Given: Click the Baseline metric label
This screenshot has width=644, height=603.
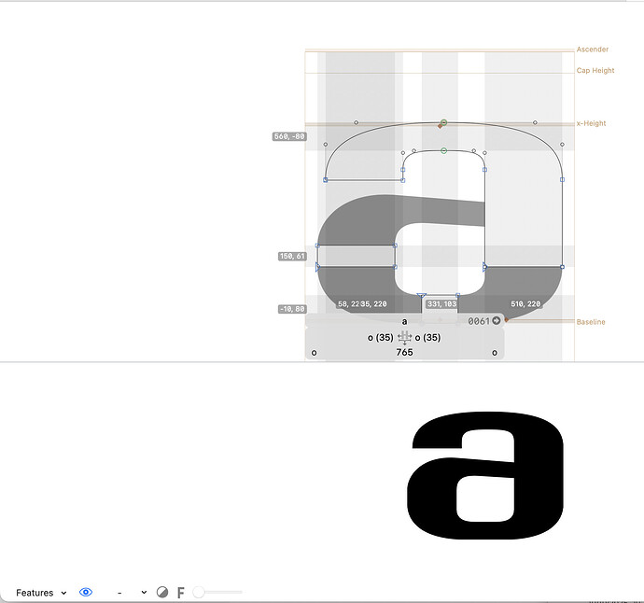Looking at the screenshot, I should point(591,322).
